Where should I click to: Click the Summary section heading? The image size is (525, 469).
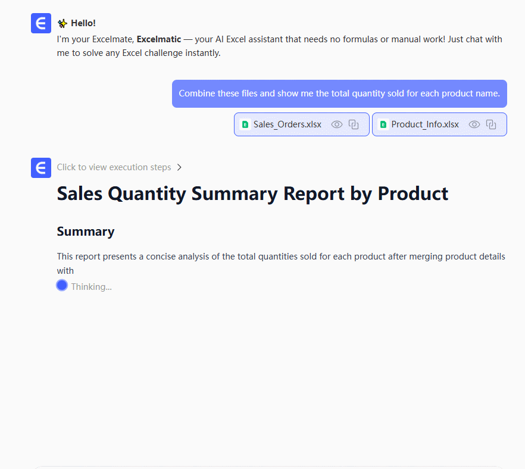coord(86,232)
